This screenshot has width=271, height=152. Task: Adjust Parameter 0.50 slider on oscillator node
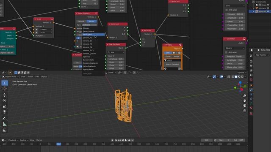click(x=235, y=29)
